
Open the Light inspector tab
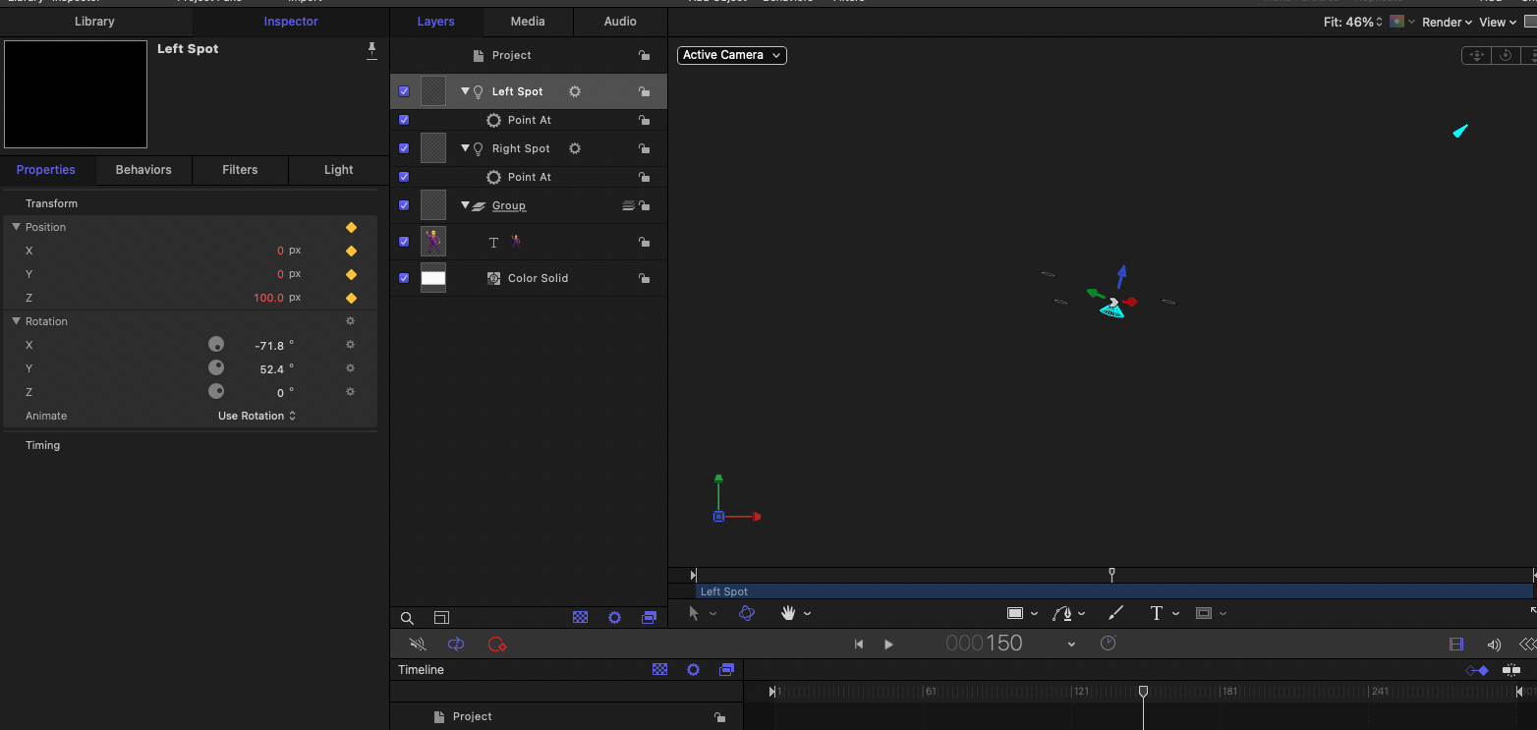point(338,170)
